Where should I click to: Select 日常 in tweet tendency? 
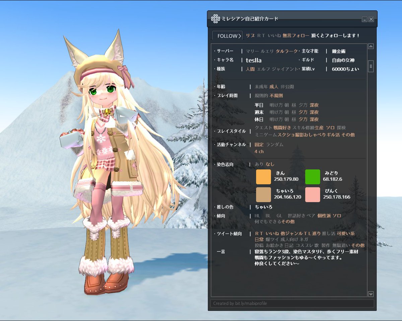259,240
